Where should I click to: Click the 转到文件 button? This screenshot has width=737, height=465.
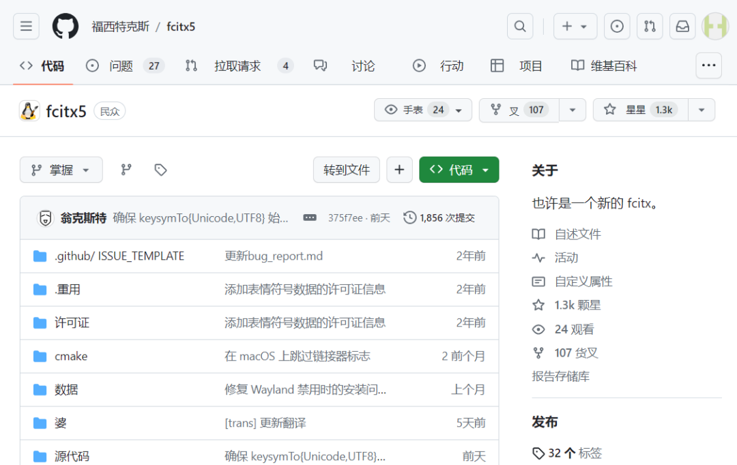pyautogui.click(x=347, y=170)
